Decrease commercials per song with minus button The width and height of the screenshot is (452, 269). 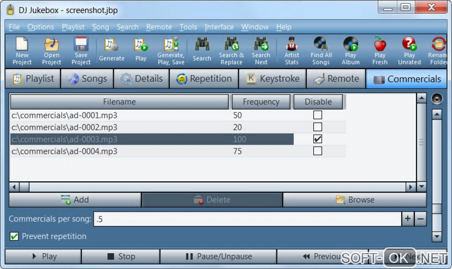pyautogui.click(x=421, y=219)
